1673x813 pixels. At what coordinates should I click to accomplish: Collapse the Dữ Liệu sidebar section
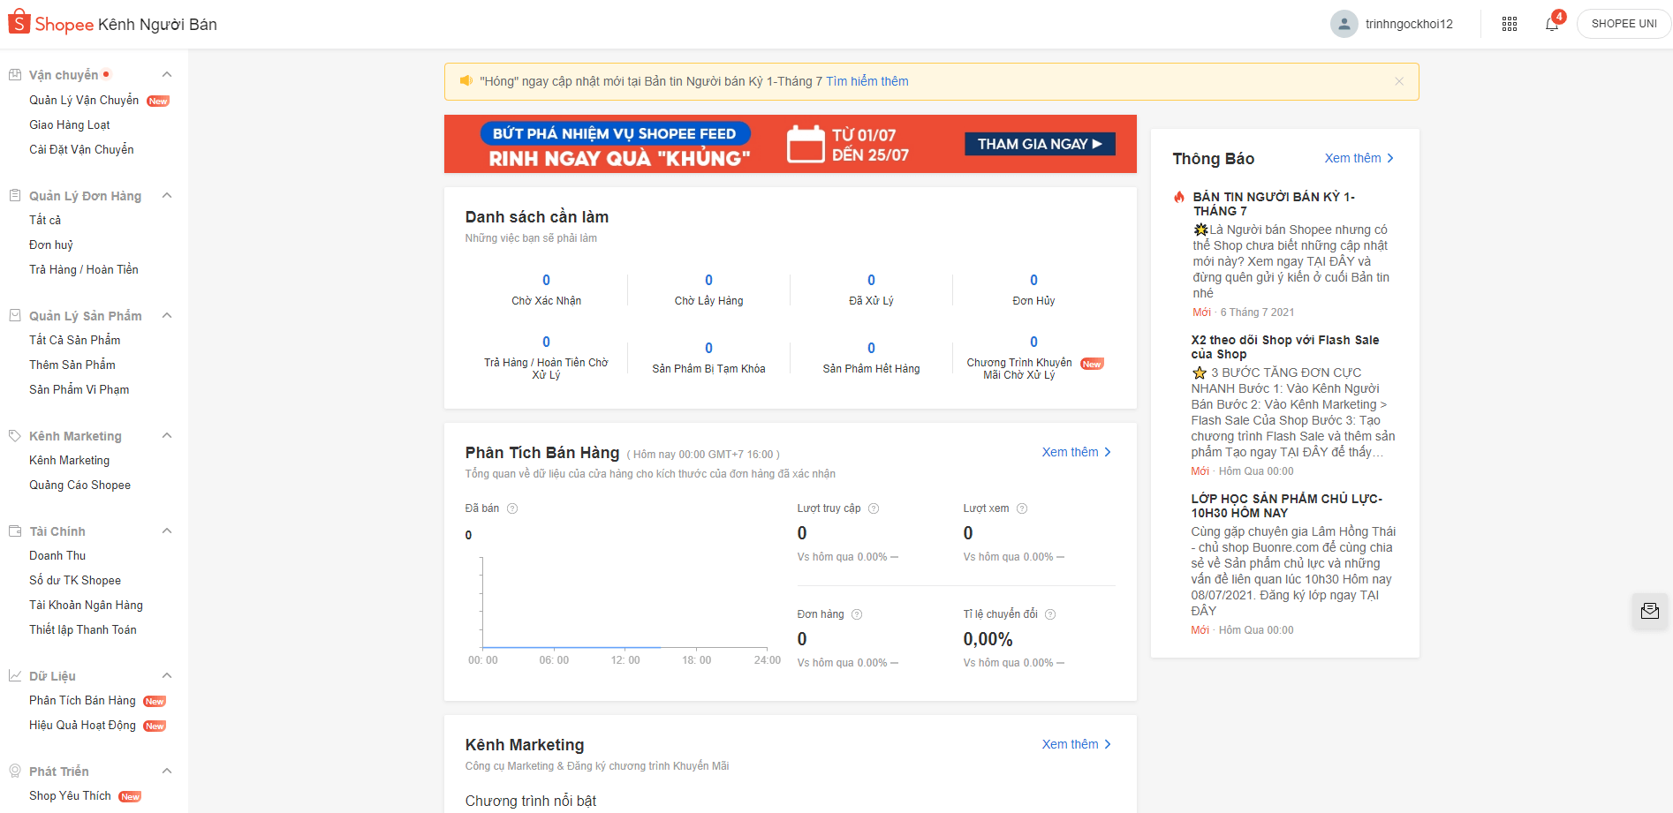(x=167, y=675)
